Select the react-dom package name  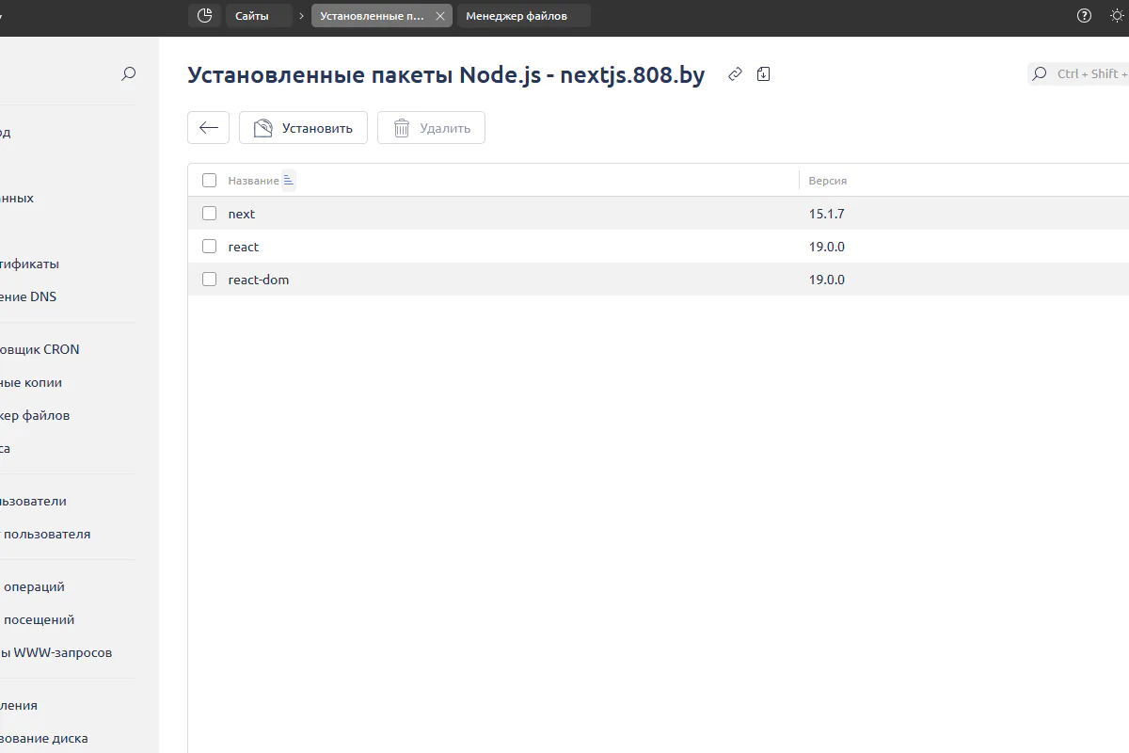[259, 280]
